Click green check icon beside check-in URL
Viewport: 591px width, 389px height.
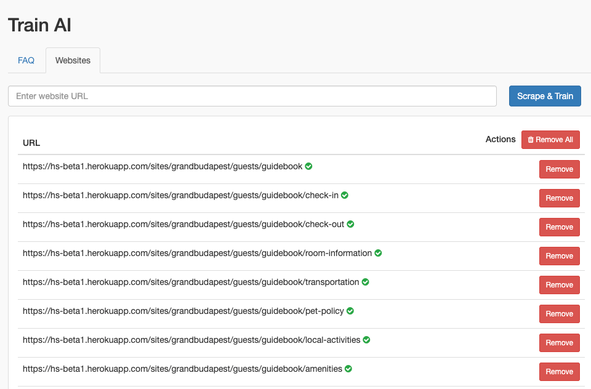(x=345, y=195)
